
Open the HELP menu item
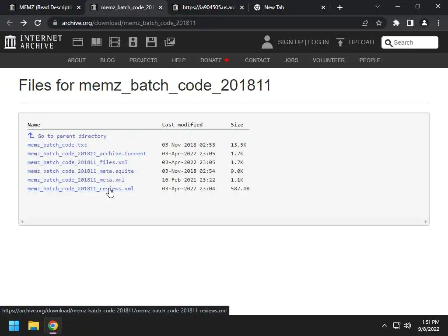[x=179, y=60]
